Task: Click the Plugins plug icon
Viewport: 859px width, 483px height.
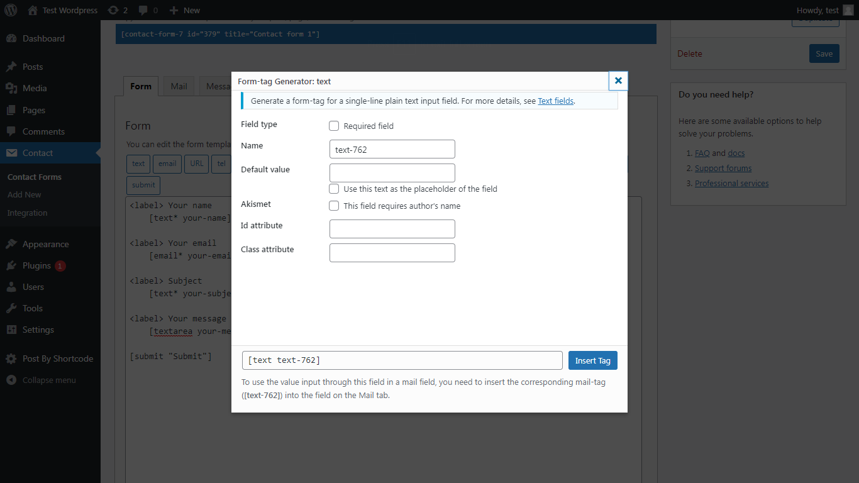Action: (x=11, y=265)
